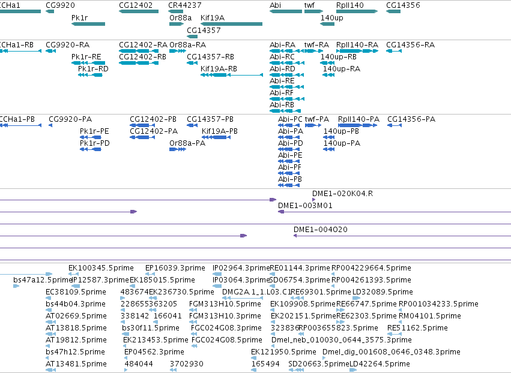
Task: Select the Or88a gene feature
Action: coord(177,24)
